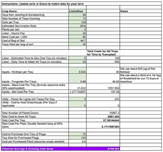Click the Tray Size for Purchased Plugs value 125
The image size is (163, 152).
tap(77, 138)
